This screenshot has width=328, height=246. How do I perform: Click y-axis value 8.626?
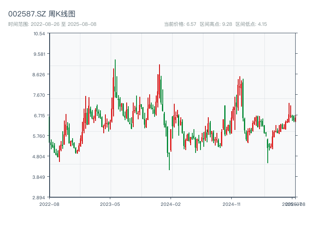[x=39, y=75]
